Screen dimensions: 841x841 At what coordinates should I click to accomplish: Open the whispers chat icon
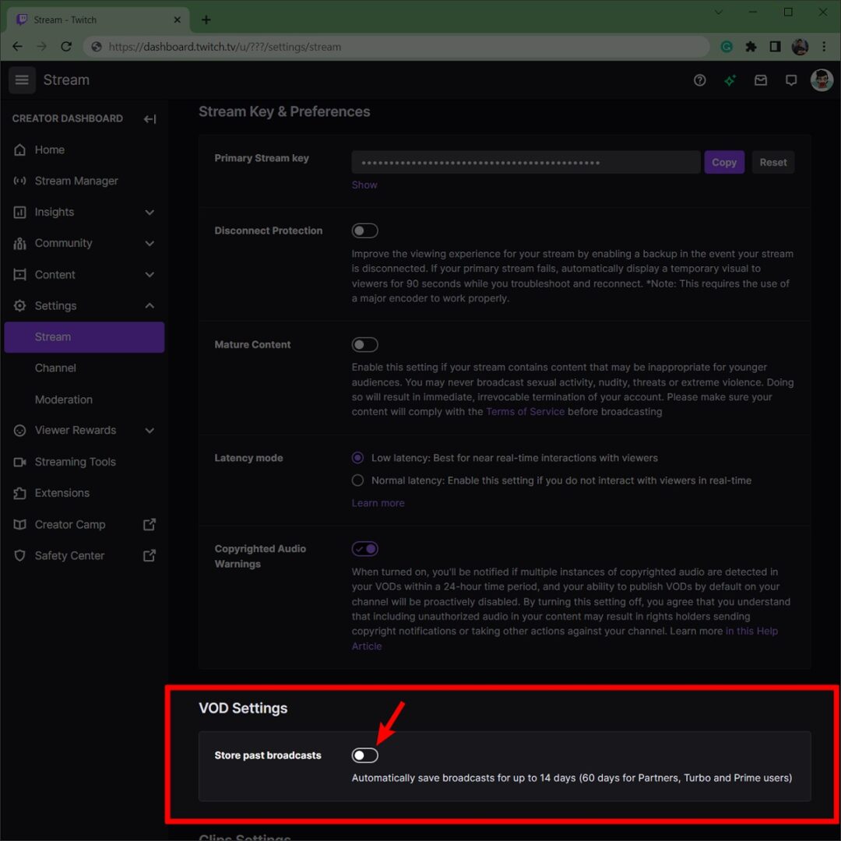tap(791, 80)
